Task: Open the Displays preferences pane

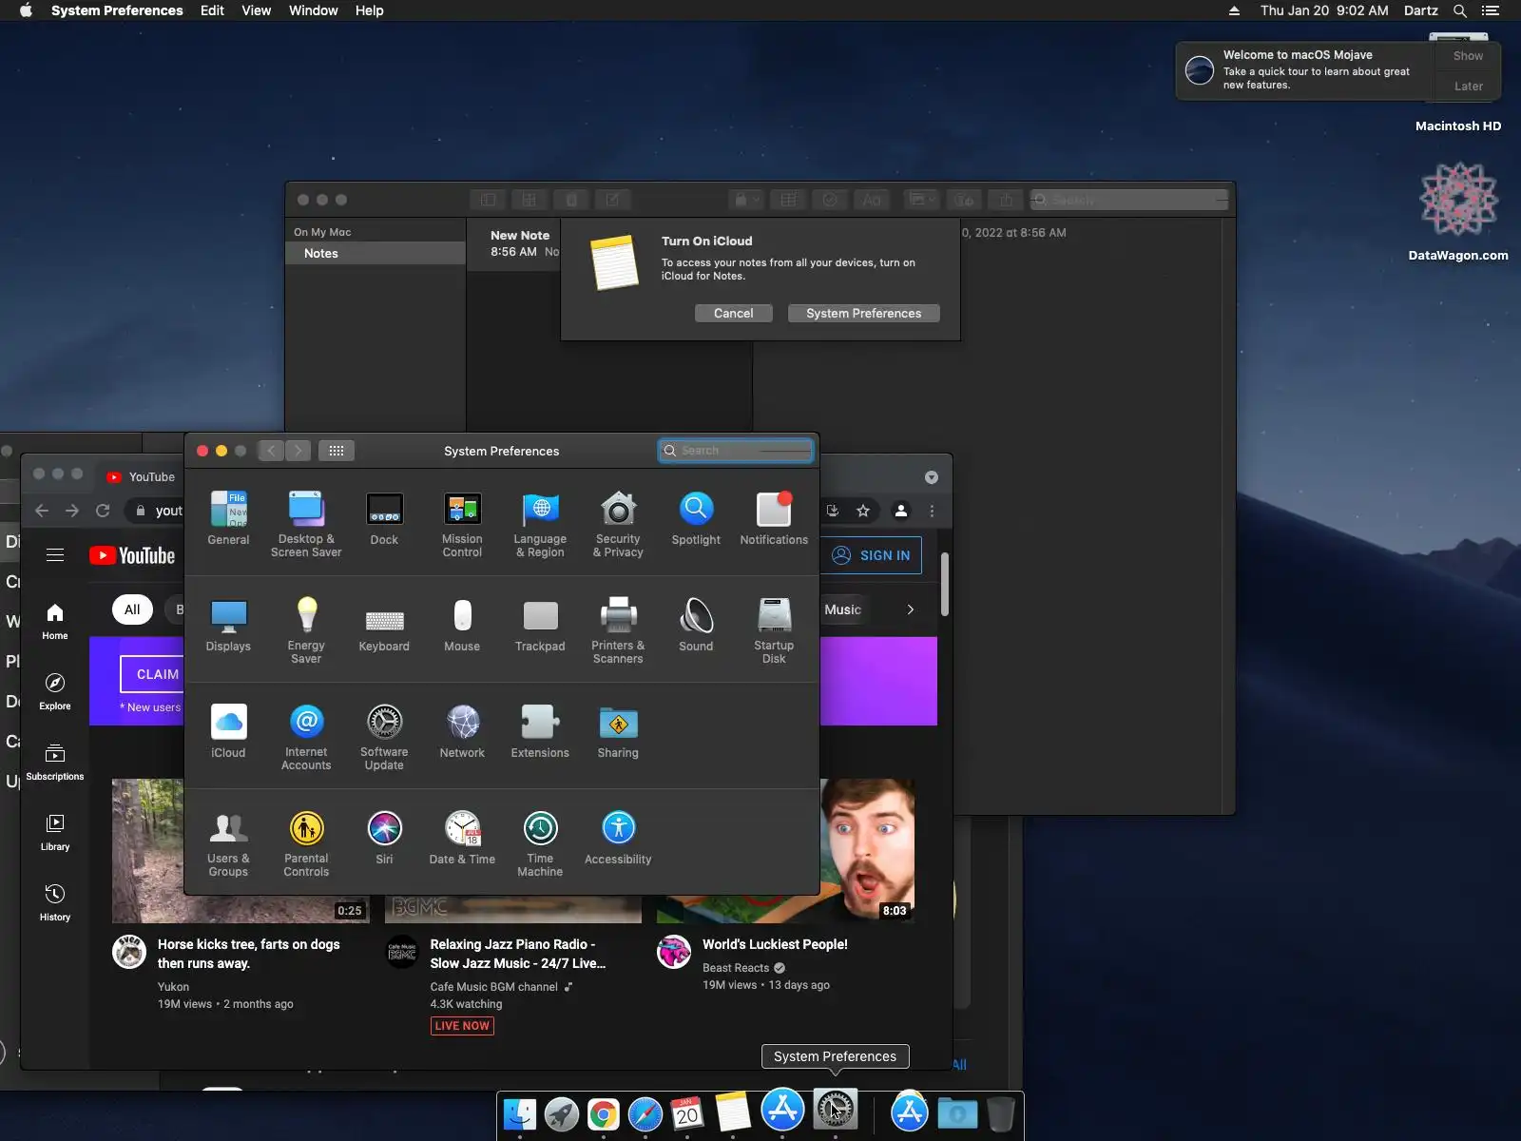Action: 228,625
